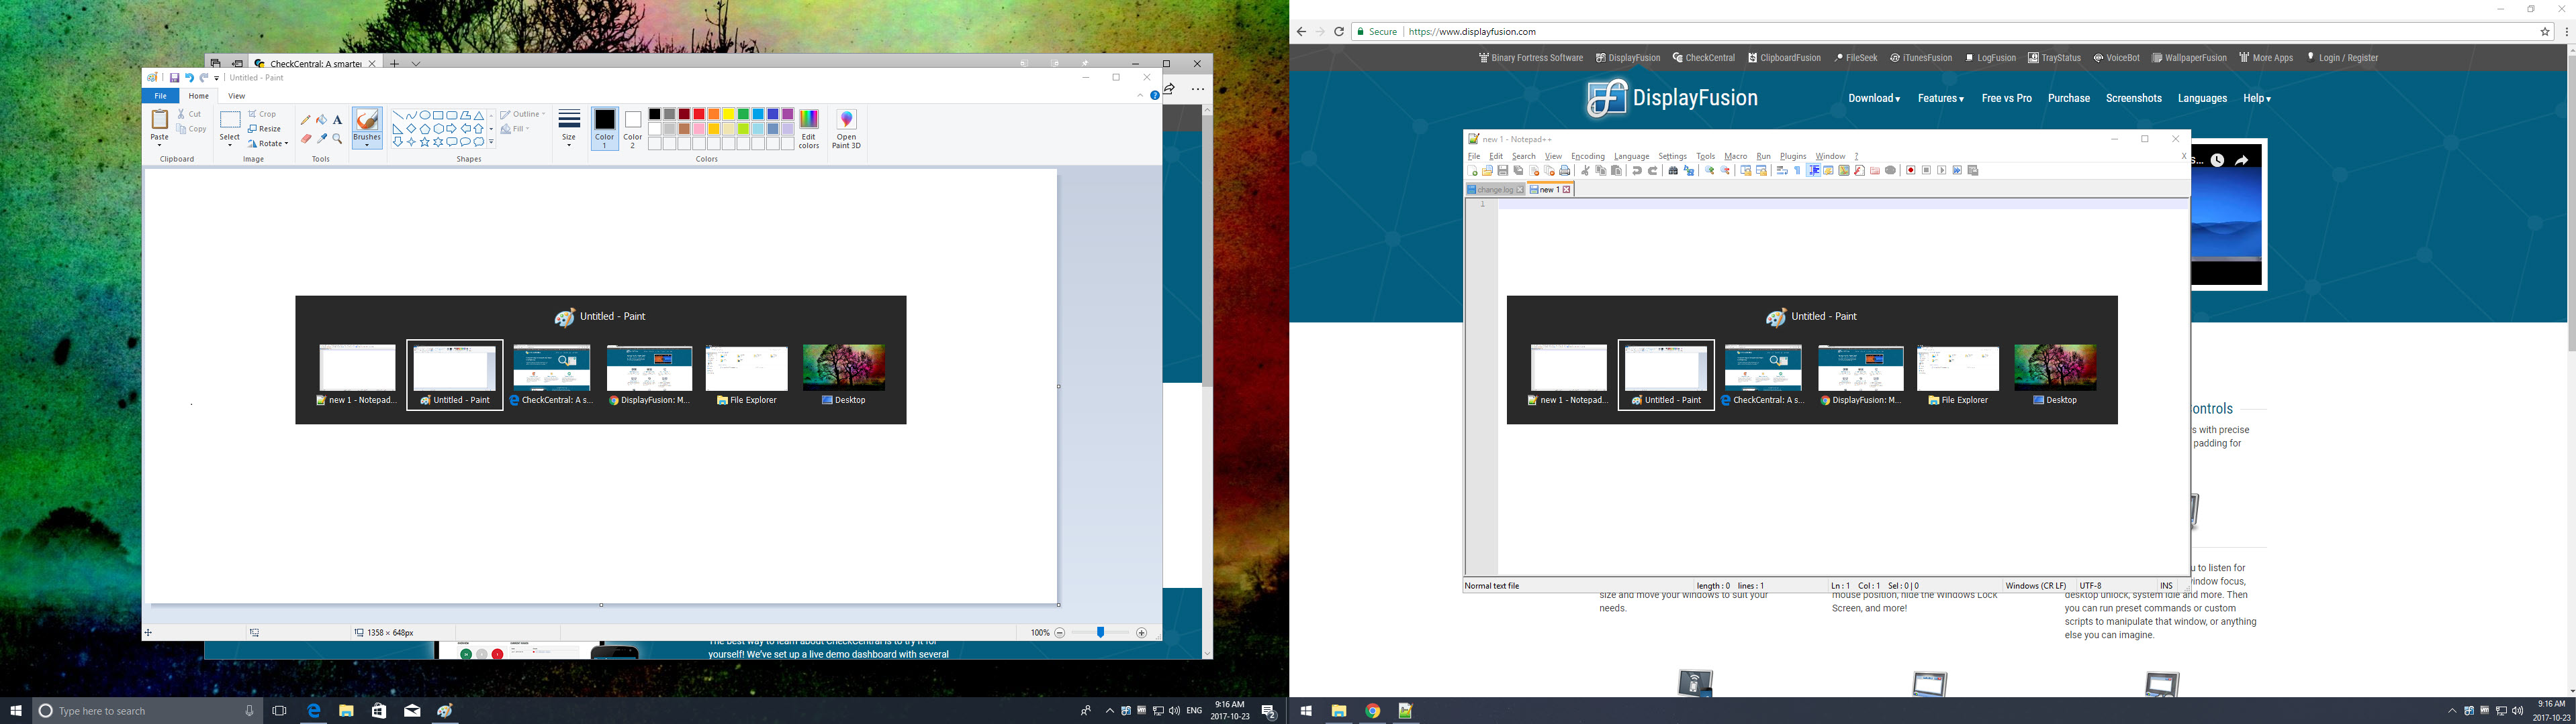Screen dimensions: 2576x724
Task: Click Login / Register link
Action: pyautogui.click(x=2342, y=58)
